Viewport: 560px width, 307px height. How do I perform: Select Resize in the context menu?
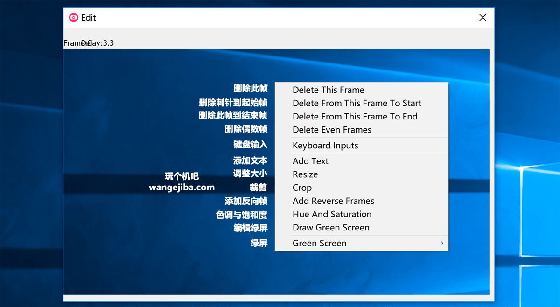pos(305,174)
